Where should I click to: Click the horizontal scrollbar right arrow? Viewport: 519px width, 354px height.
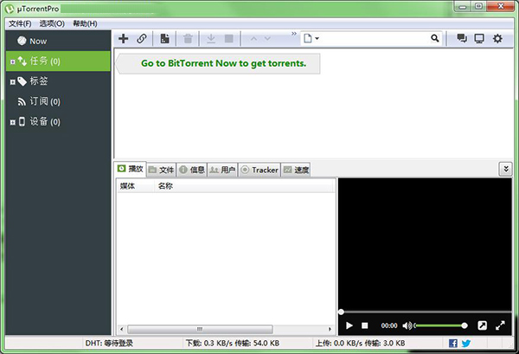pos(330,329)
